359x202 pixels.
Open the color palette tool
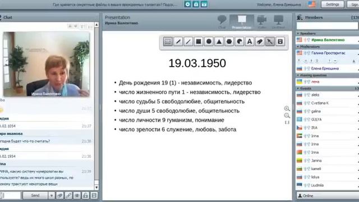coord(240,42)
